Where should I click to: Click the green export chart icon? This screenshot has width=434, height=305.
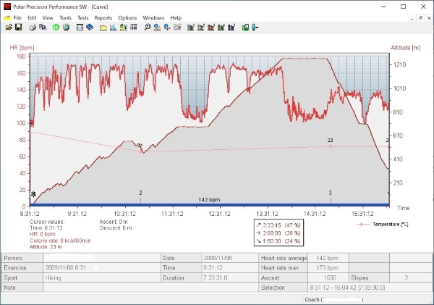pyautogui.click(x=245, y=28)
